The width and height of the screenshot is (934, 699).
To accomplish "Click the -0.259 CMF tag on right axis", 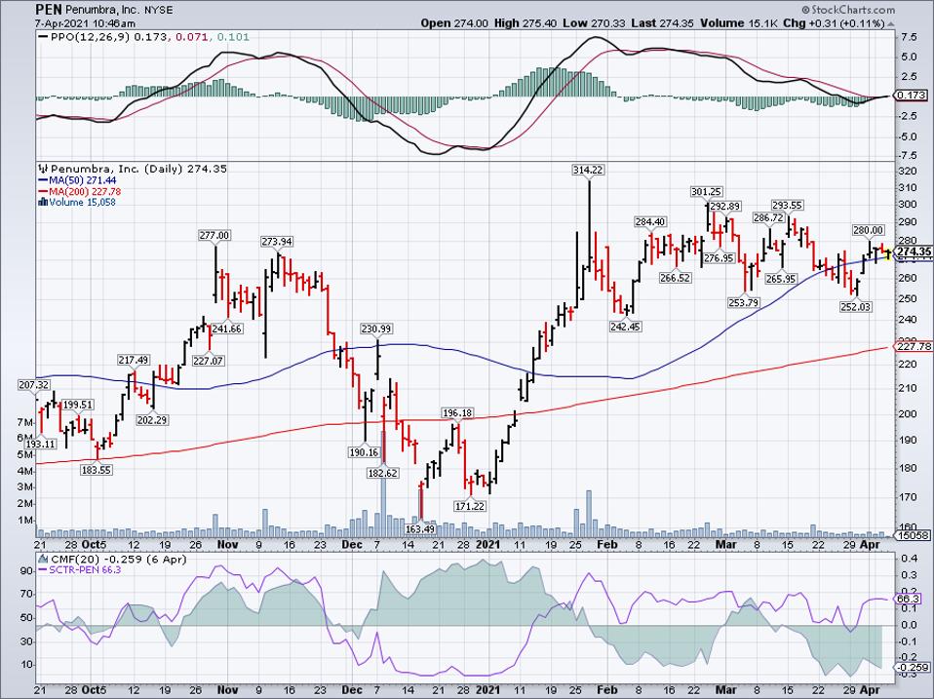I will pos(913,668).
